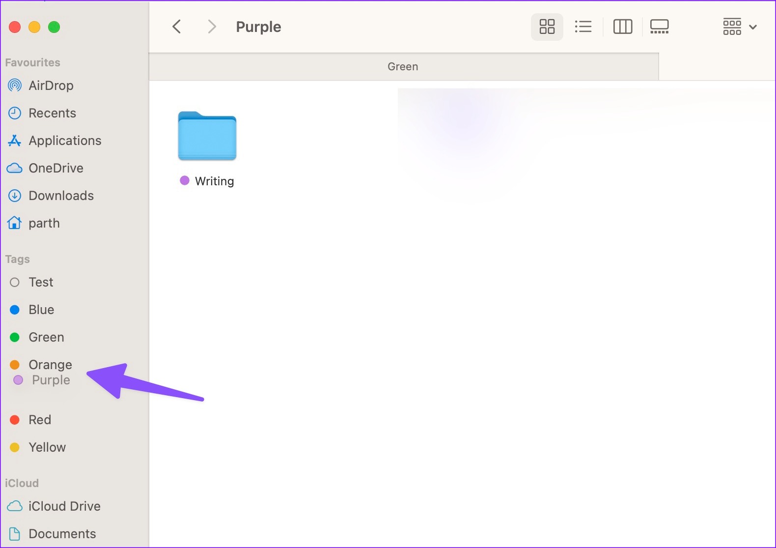Click the Purple window title
Viewport: 776px width, 548px height.
[258, 27]
